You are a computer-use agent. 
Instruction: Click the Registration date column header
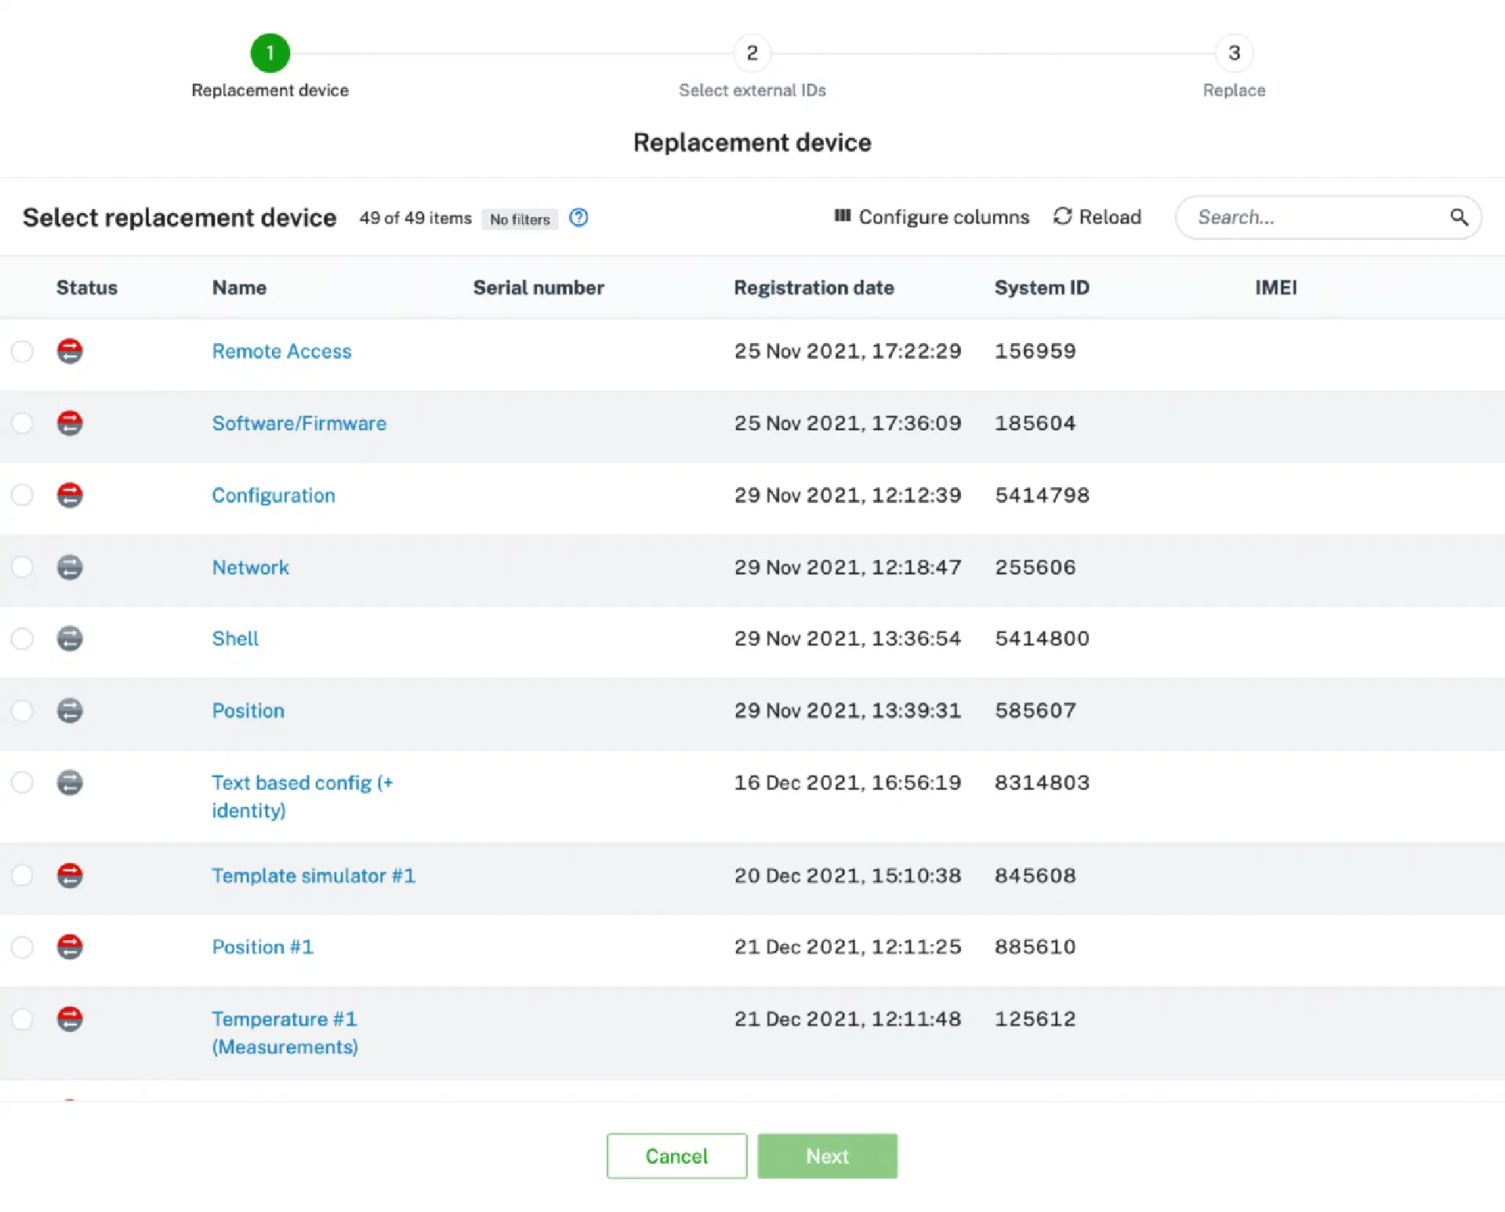814,288
